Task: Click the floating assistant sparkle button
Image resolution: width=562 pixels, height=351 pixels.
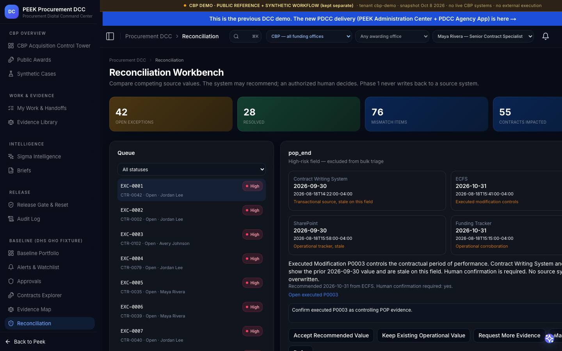Action: pyautogui.click(x=550, y=339)
